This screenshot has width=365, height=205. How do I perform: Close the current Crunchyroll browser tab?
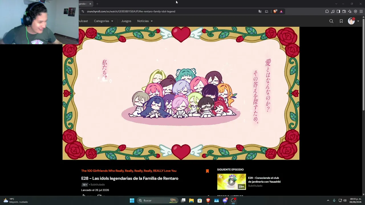(90, 4)
